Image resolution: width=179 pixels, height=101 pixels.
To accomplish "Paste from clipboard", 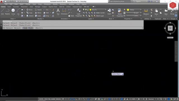I will [156, 12].
